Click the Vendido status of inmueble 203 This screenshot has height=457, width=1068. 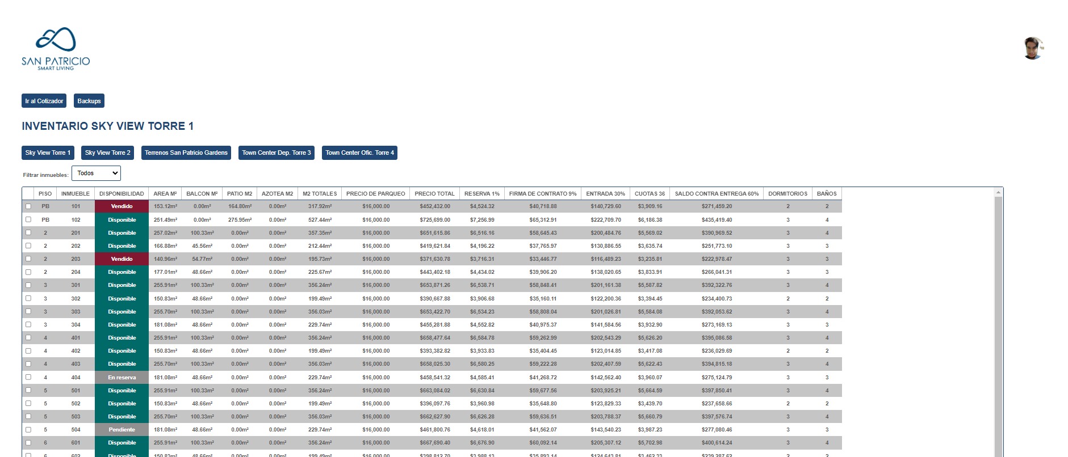[122, 259]
